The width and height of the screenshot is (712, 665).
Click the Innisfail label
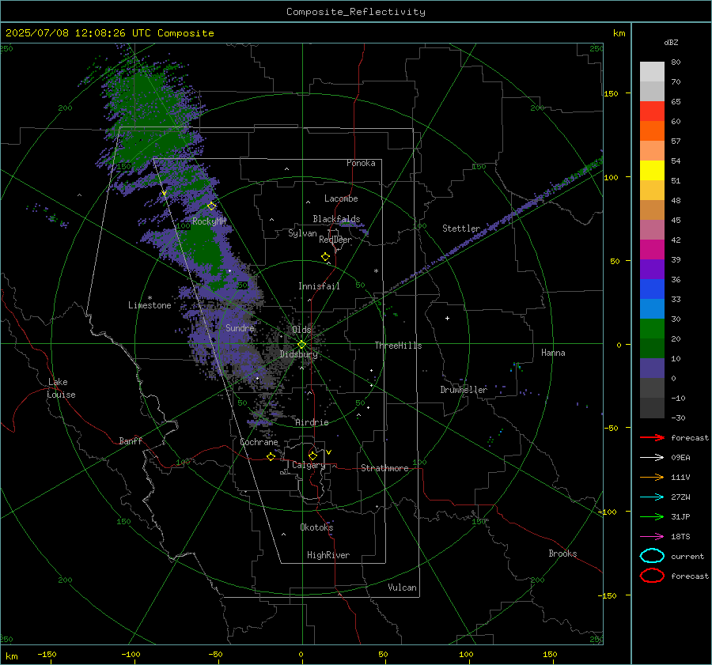click(319, 286)
